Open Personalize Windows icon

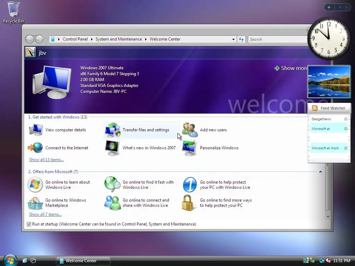(x=189, y=148)
